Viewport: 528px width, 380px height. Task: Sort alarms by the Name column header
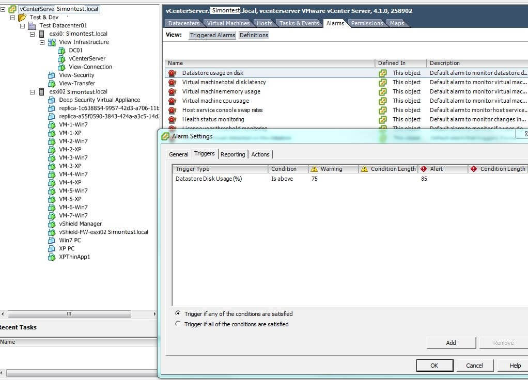[270, 64]
